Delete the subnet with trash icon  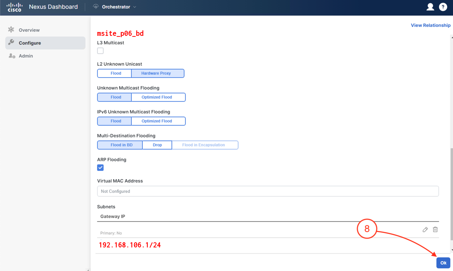coord(435,229)
